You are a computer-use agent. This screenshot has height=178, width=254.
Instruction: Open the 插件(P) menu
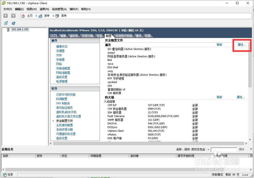74,9
